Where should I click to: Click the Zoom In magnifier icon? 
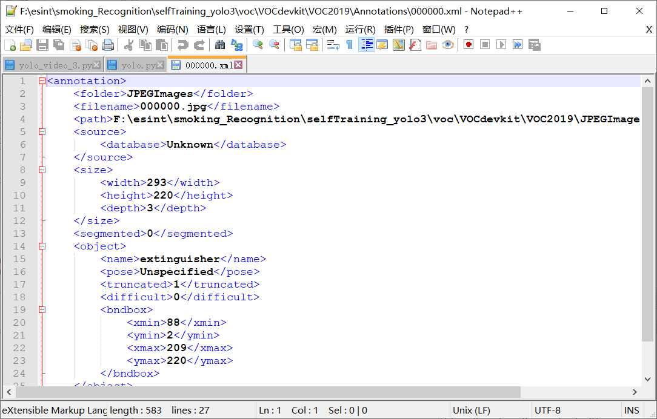(x=258, y=45)
